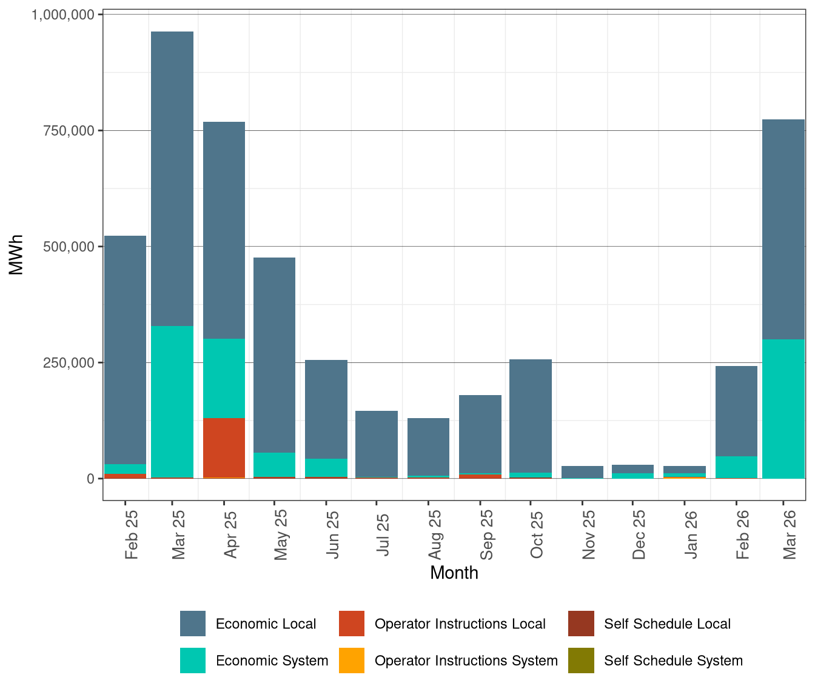The width and height of the screenshot is (815, 692).
Task: Click the 'Aug 25' x-axis label
Action: (435, 535)
